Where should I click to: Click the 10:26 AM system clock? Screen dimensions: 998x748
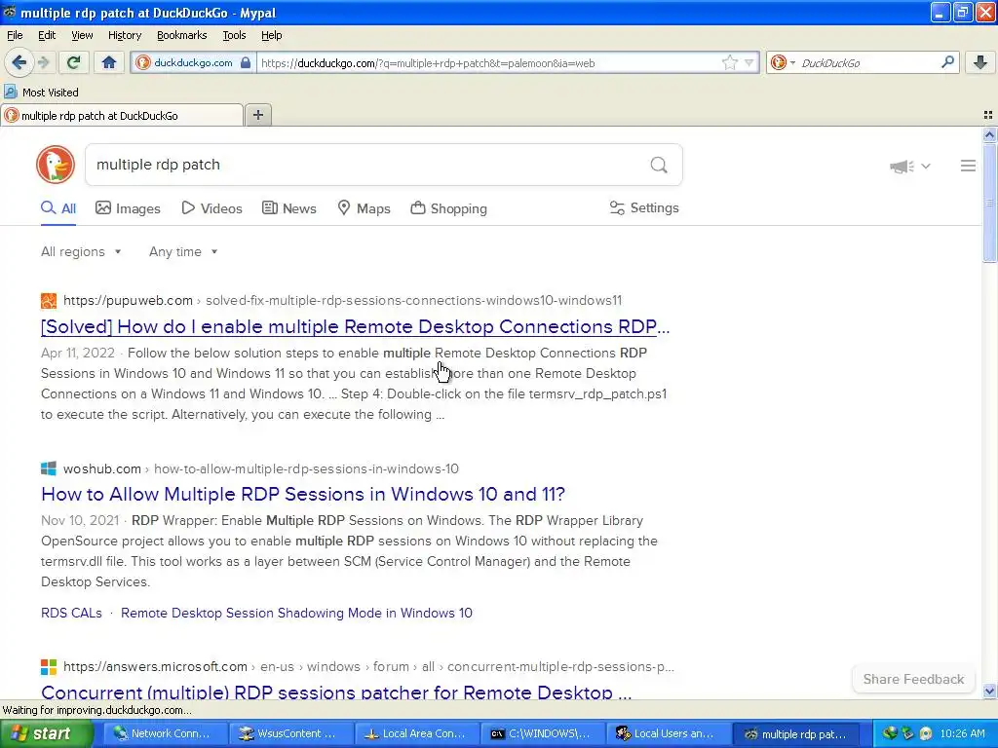pos(962,733)
